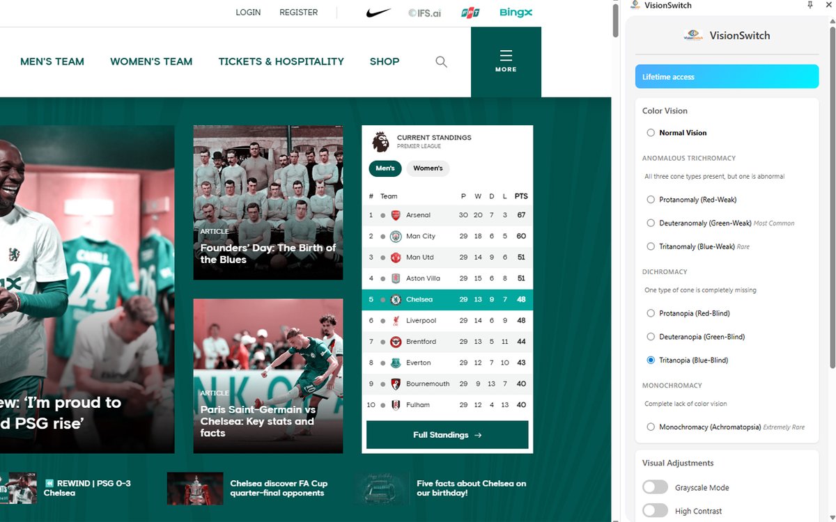Click the 'DICHROMACY' section heading
The height and width of the screenshot is (522, 836).
pyautogui.click(x=665, y=271)
